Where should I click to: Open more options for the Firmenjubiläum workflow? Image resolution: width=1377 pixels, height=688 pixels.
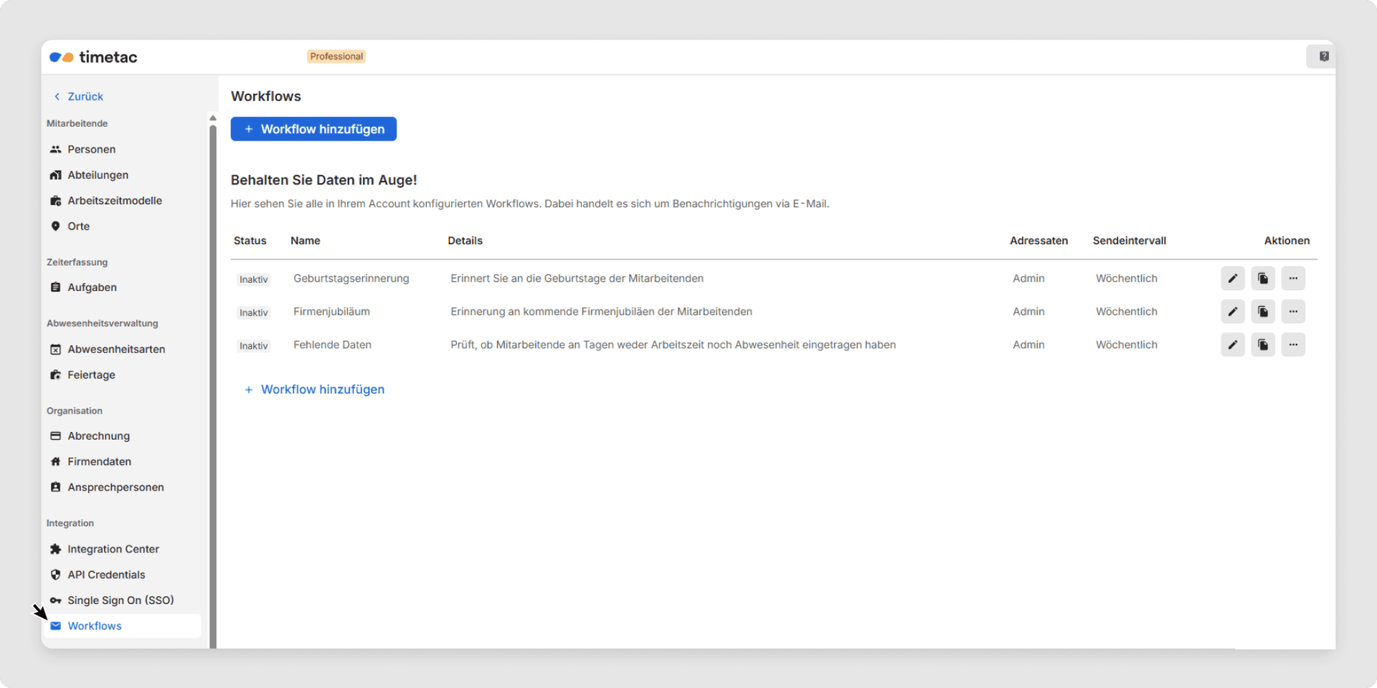1293,312
